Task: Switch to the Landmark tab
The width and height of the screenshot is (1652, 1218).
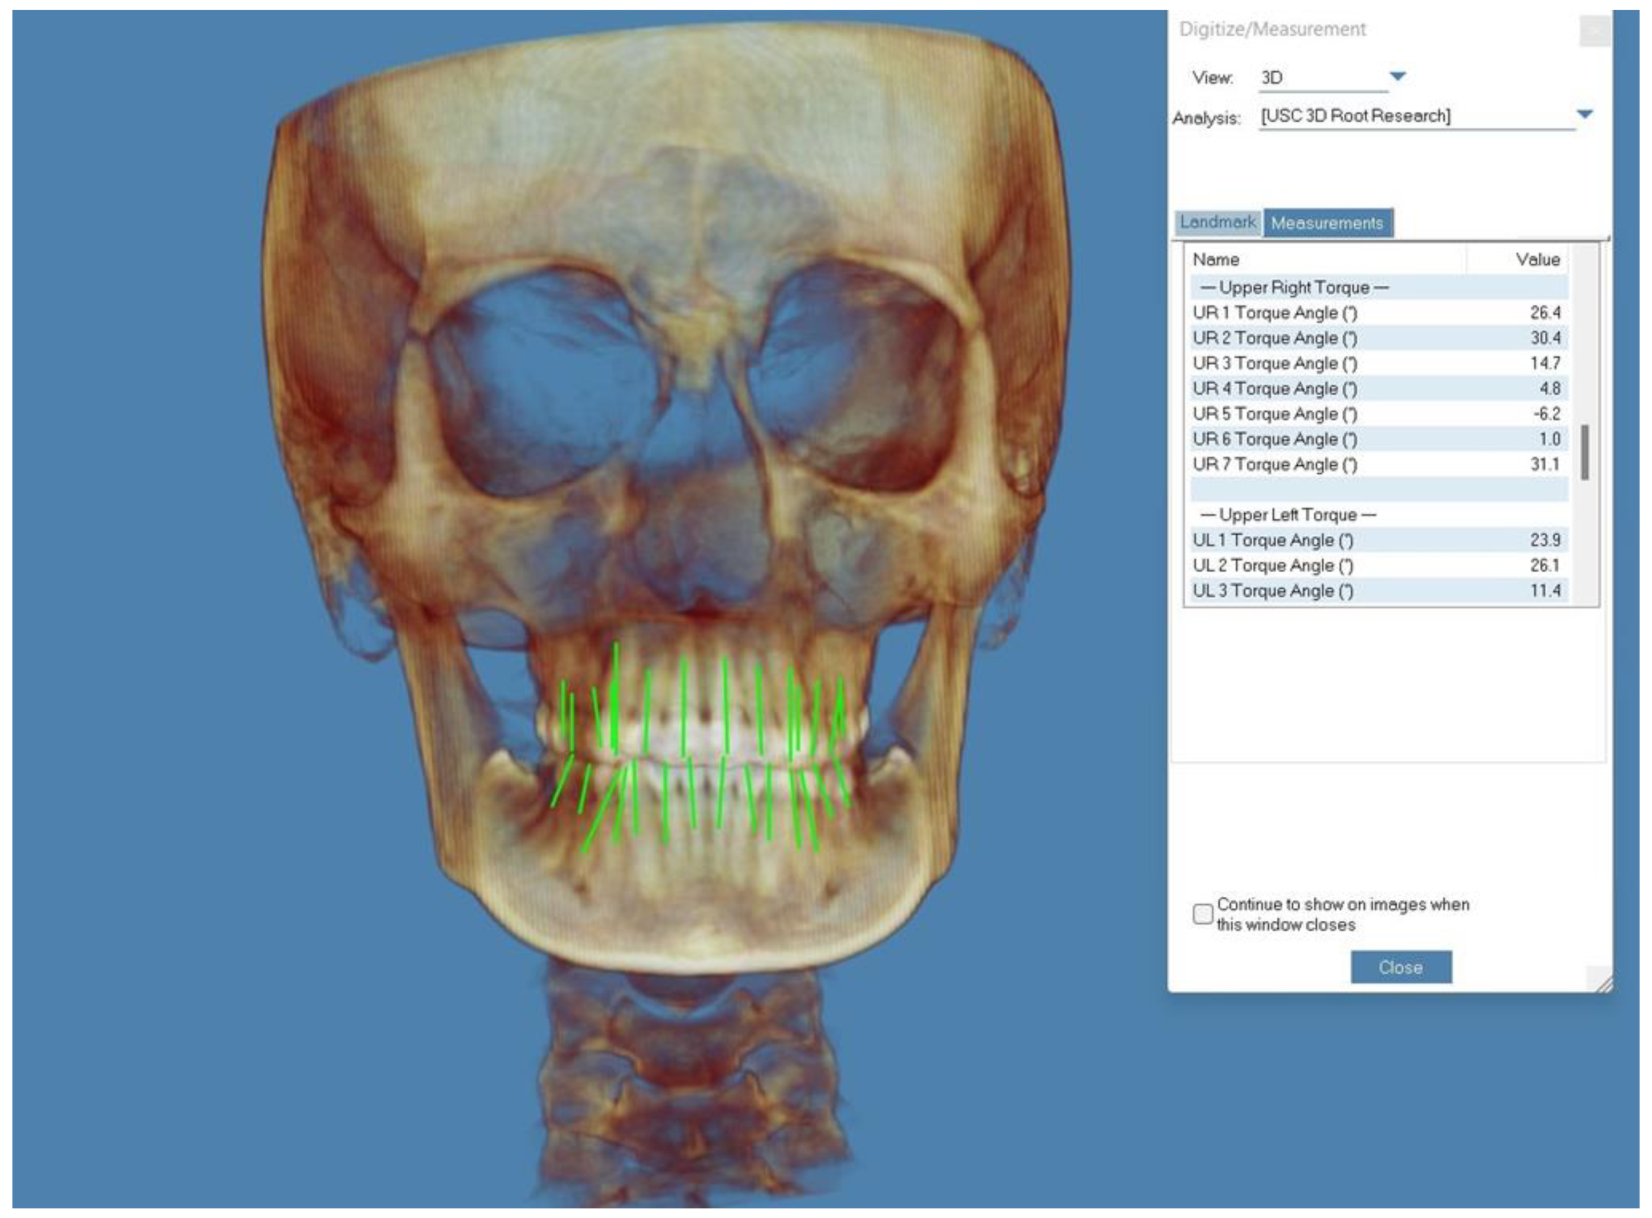Action: pos(1218,222)
